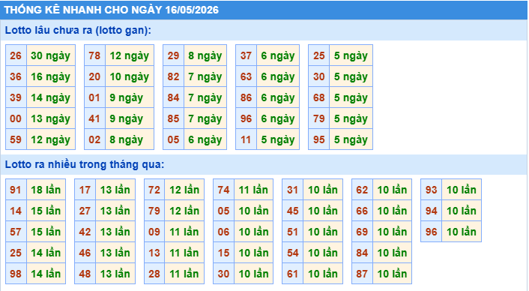Click lotto number 09 in the frequency table
529x291 pixels.
coord(154,232)
